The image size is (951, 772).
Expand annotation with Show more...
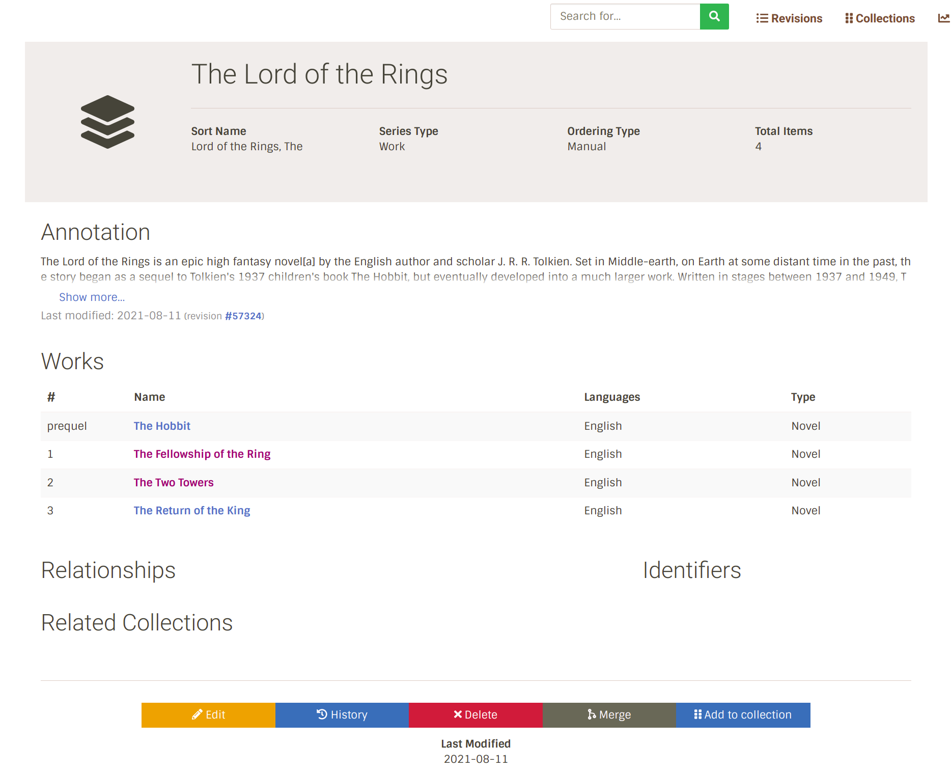(92, 297)
